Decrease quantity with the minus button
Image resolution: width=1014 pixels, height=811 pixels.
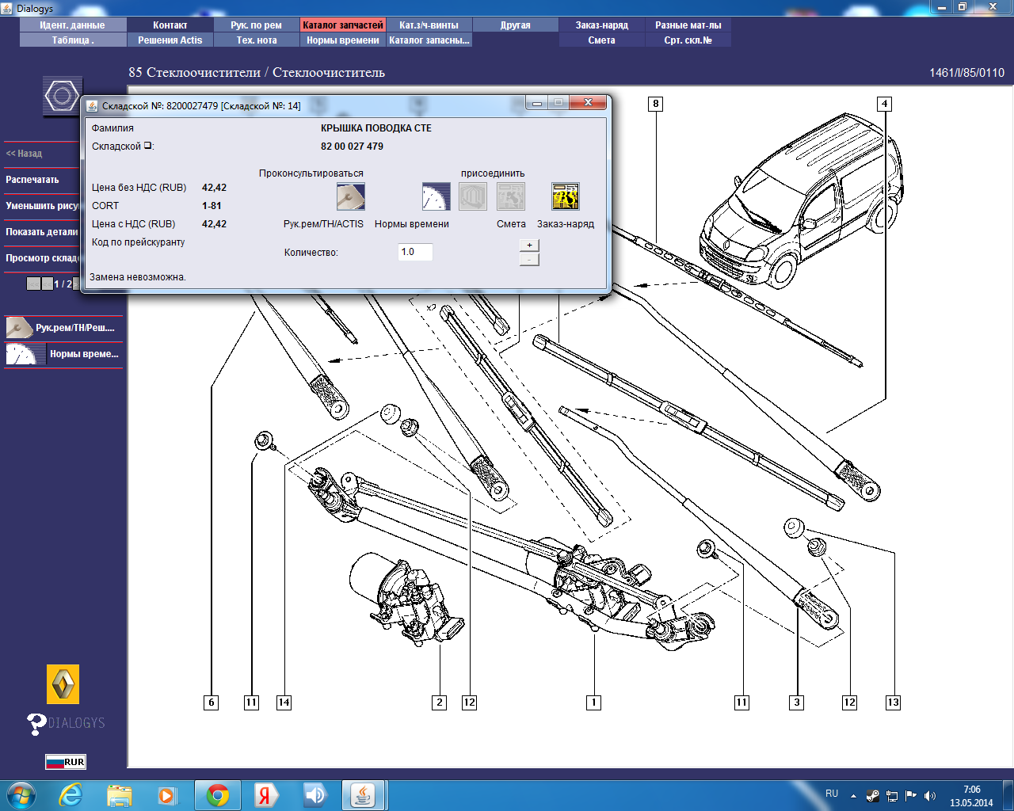pyautogui.click(x=529, y=259)
